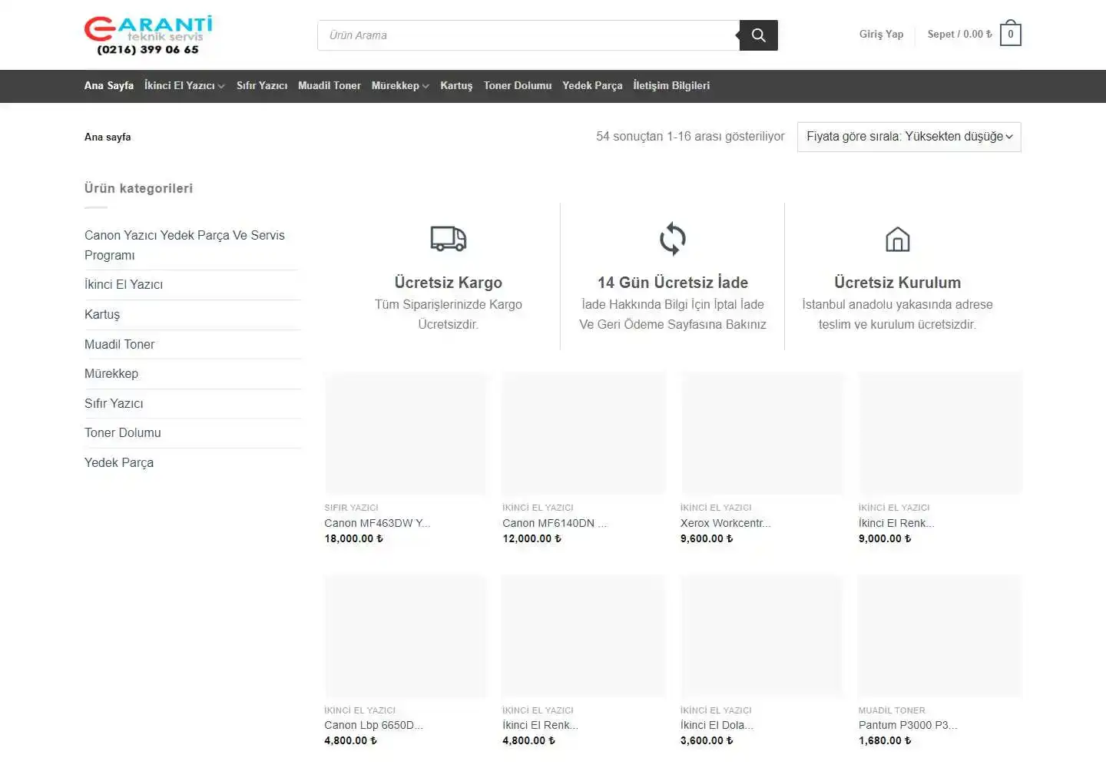Click the Canon Lbp 6650D... product title
1106x768 pixels.
[x=373, y=725]
